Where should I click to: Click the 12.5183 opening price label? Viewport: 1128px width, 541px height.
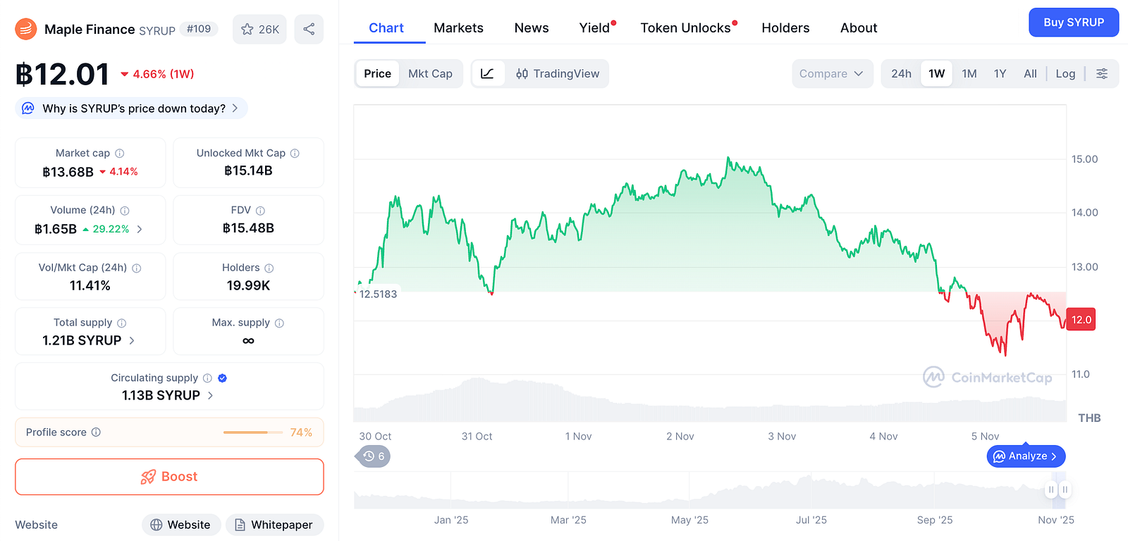click(378, 294)
